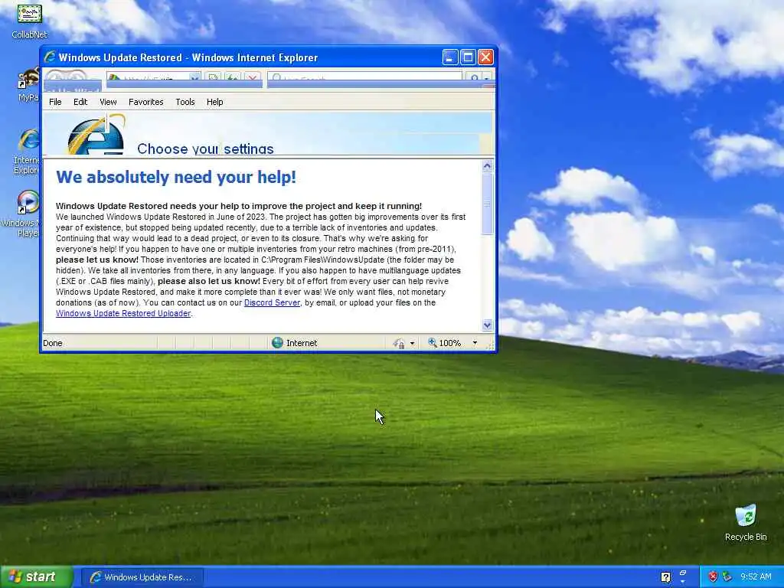Open the View menu

pos(108,102)
